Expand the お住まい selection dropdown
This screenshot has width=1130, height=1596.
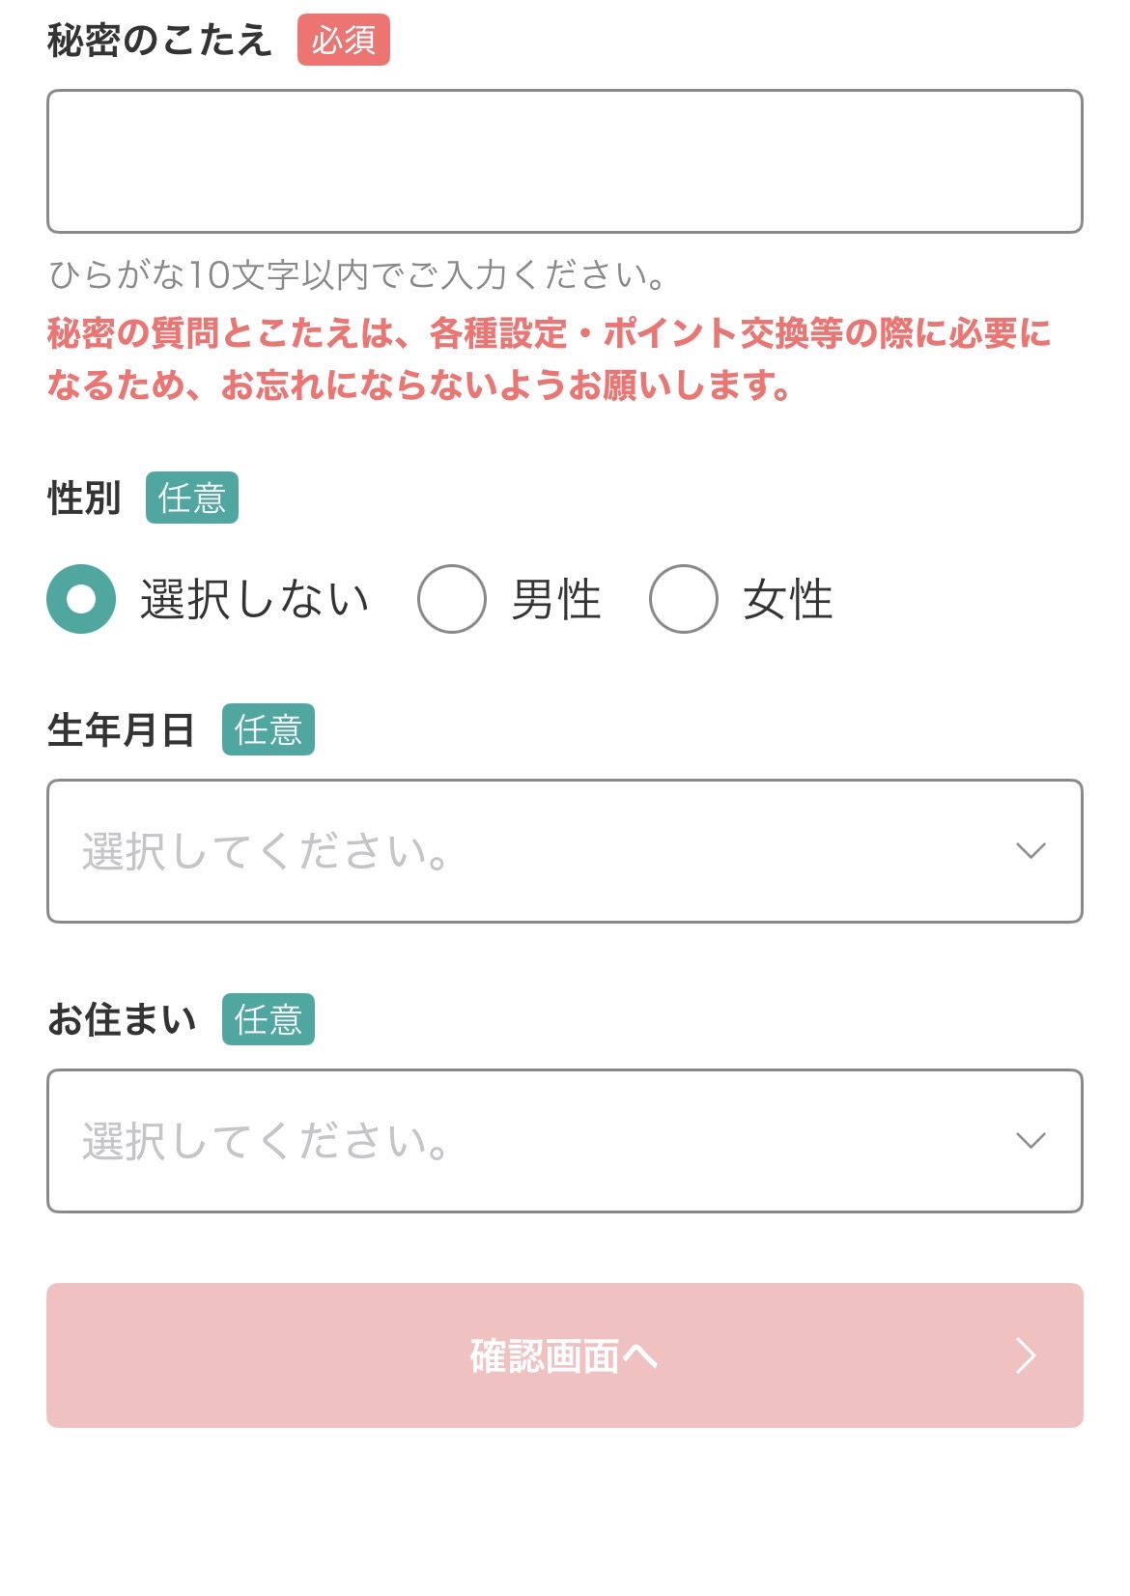541,1141
